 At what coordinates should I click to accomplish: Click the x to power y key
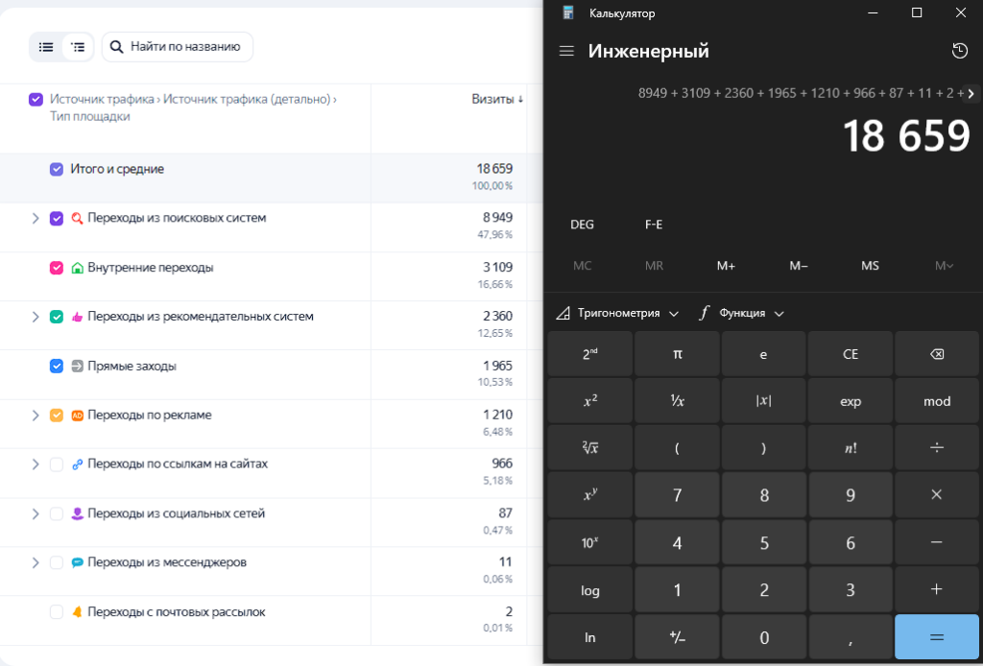point(590,495)
